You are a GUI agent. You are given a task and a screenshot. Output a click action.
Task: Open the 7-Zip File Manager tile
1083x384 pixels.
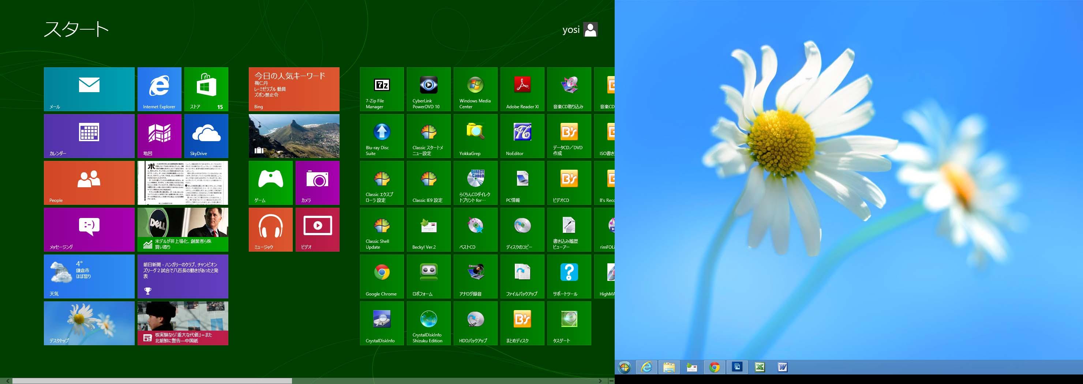(381, 89)
